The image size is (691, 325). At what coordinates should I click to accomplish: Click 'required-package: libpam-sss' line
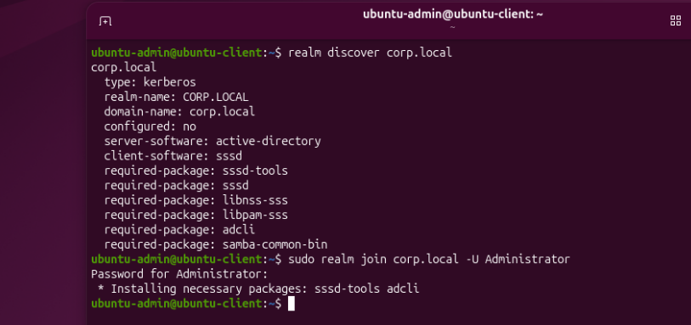pos(195,215)
